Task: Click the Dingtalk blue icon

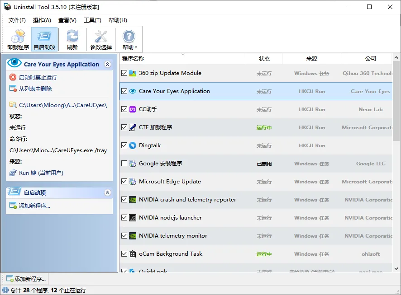Action: tap(133, 145)
